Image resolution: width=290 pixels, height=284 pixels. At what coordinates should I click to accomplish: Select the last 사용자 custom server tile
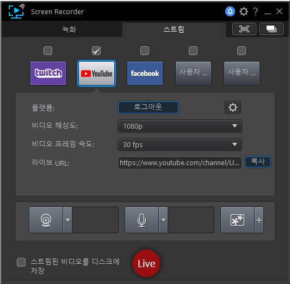242,74
